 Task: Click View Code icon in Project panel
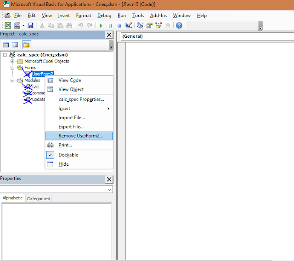pyautogui.click(x=6, y=45)
